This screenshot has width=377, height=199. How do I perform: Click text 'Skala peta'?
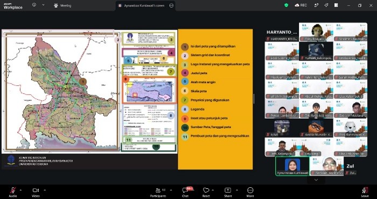coord(199,91)
